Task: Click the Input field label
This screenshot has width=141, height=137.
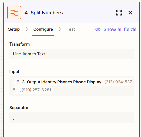Action: click(x=14, y=72)
